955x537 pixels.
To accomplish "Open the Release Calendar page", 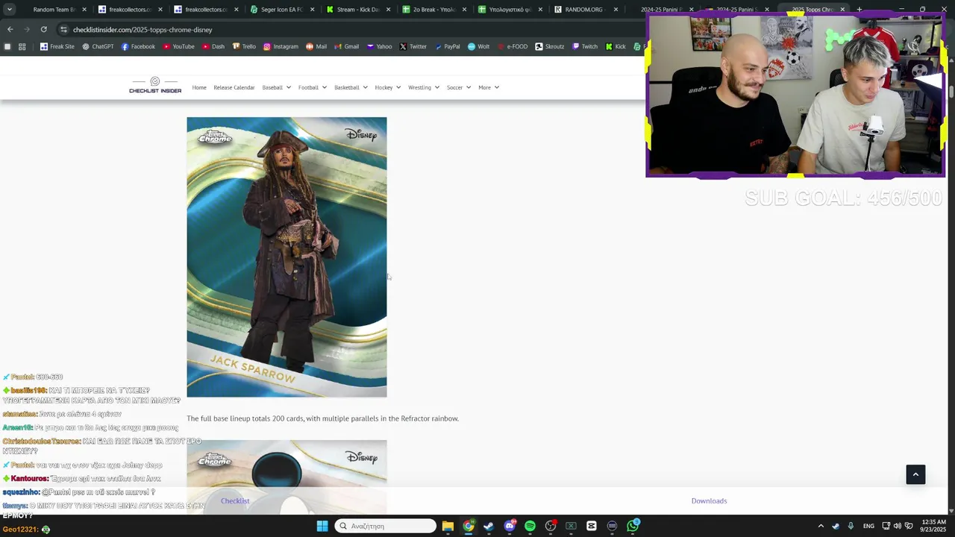I will (234, 87).
